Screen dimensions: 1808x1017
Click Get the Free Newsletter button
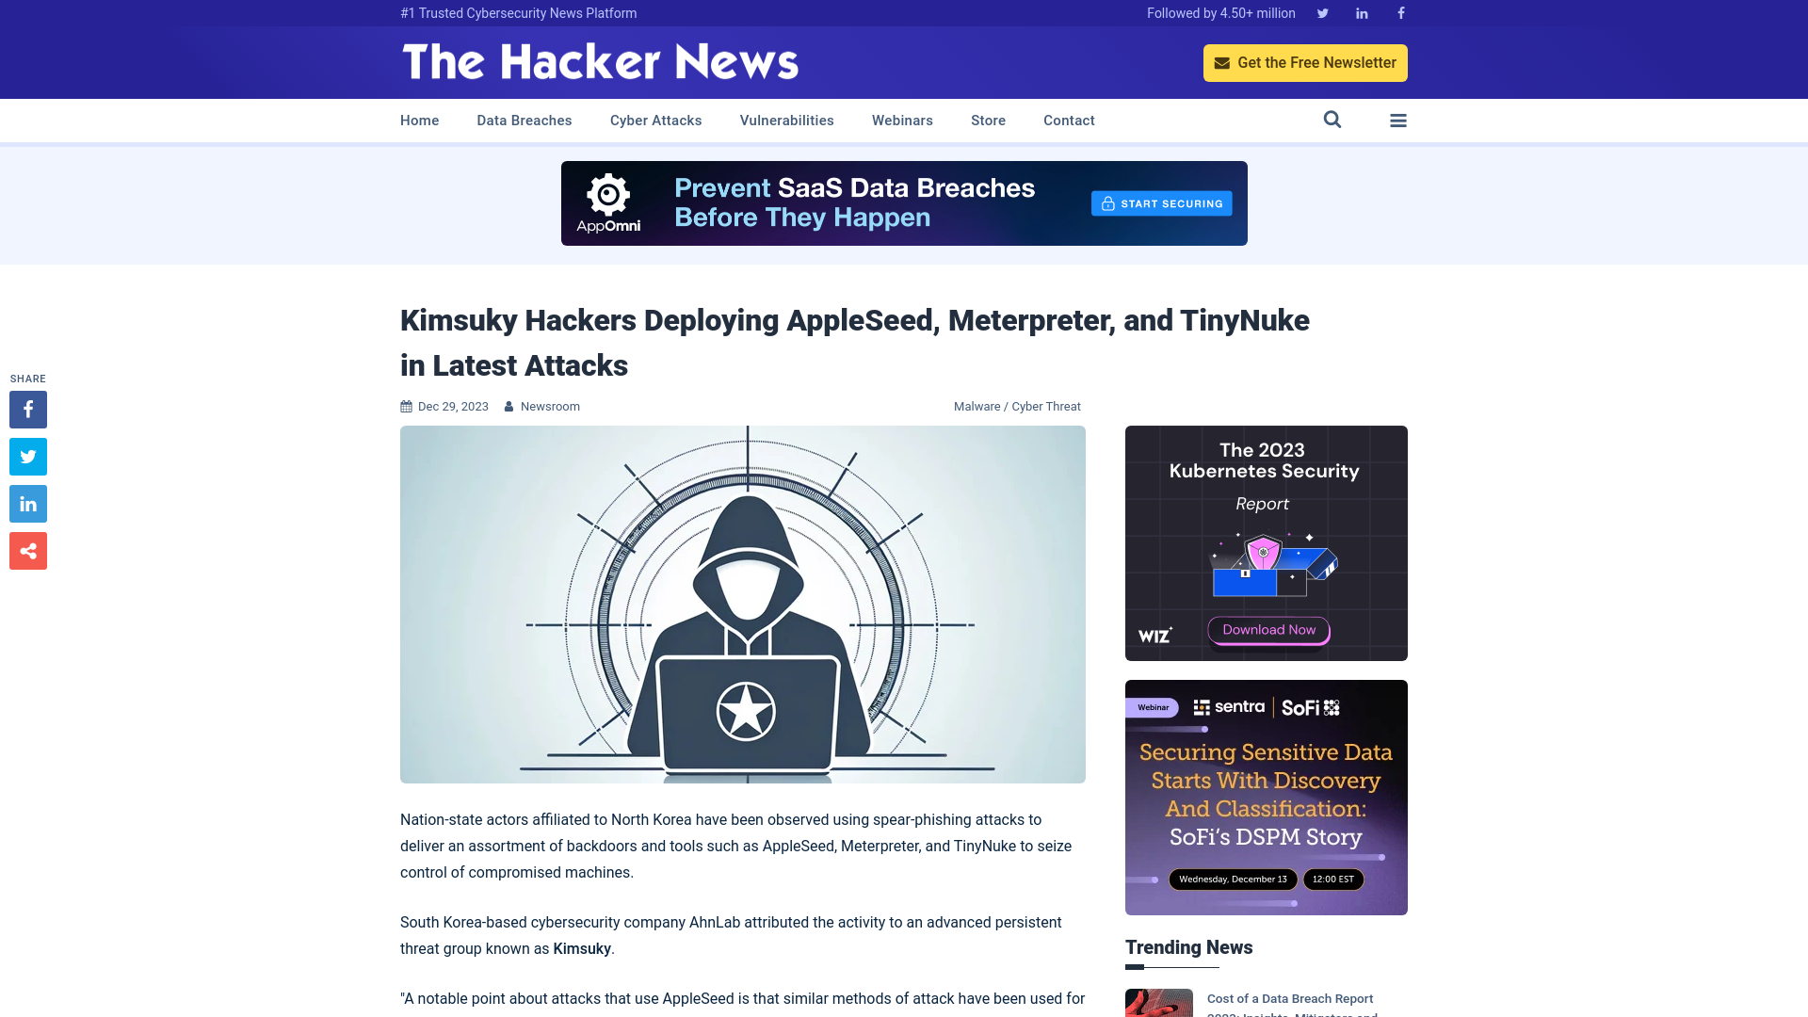1305,62
